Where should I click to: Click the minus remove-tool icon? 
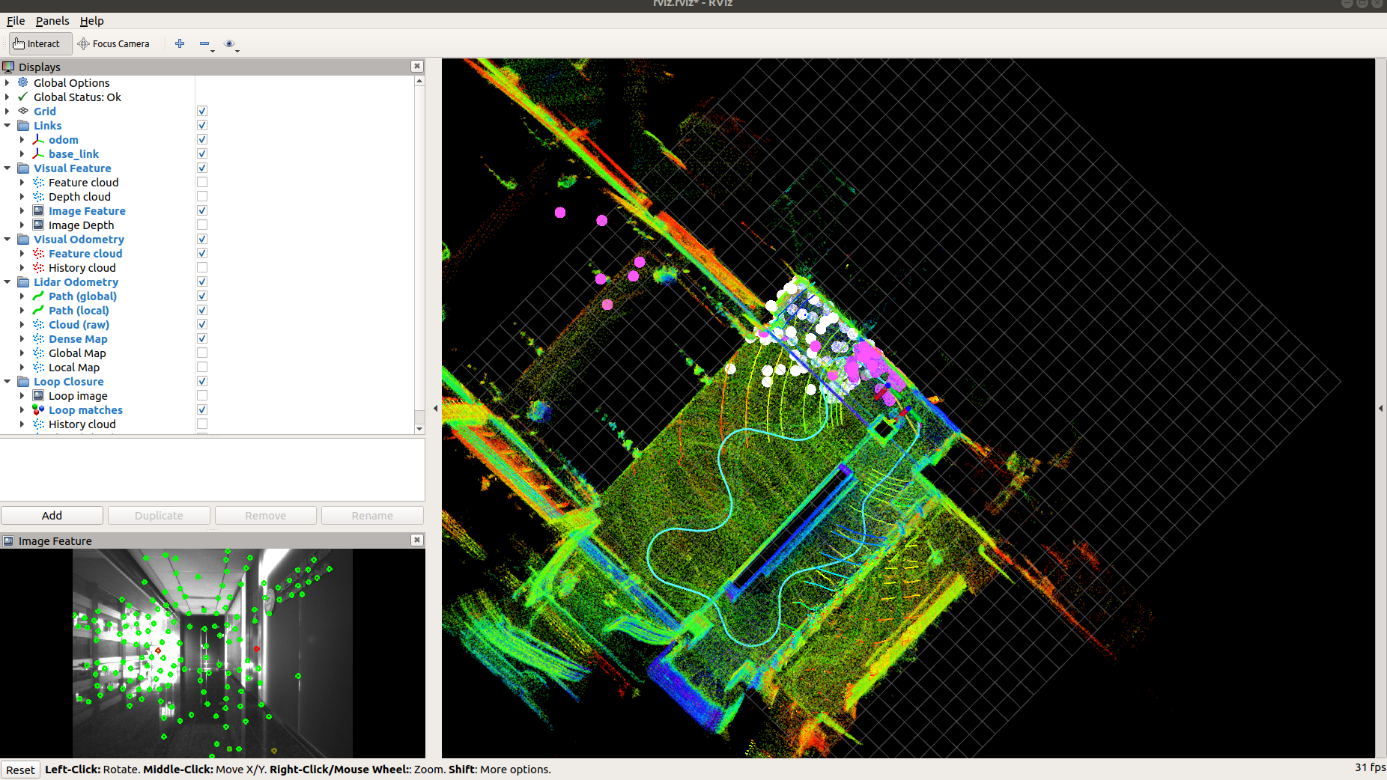[x=204, y=43]
